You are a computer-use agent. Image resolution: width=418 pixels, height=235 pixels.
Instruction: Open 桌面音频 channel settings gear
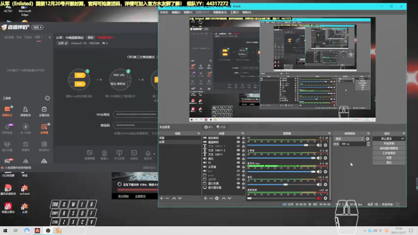coord(326,198)
